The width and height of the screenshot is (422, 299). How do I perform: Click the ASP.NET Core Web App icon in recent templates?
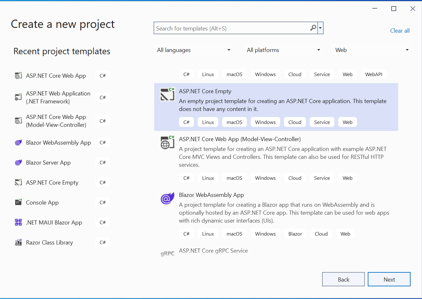point(18,75)
